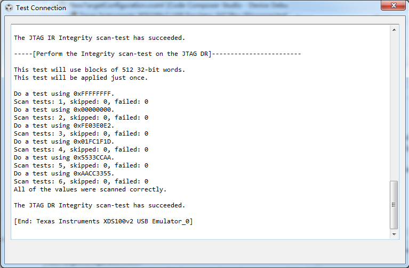Click the 'Scan tests: 6' result line
Screen dimensions: 409x268
(x=81, y=181)
